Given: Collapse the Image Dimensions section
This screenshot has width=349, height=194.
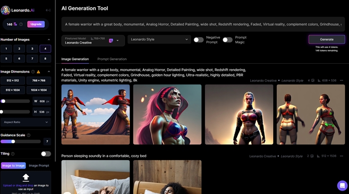Looking at the screenshot, I should 49,72.
